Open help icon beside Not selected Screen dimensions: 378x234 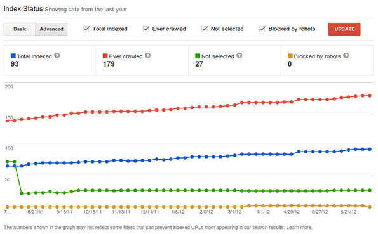[239, 55]
